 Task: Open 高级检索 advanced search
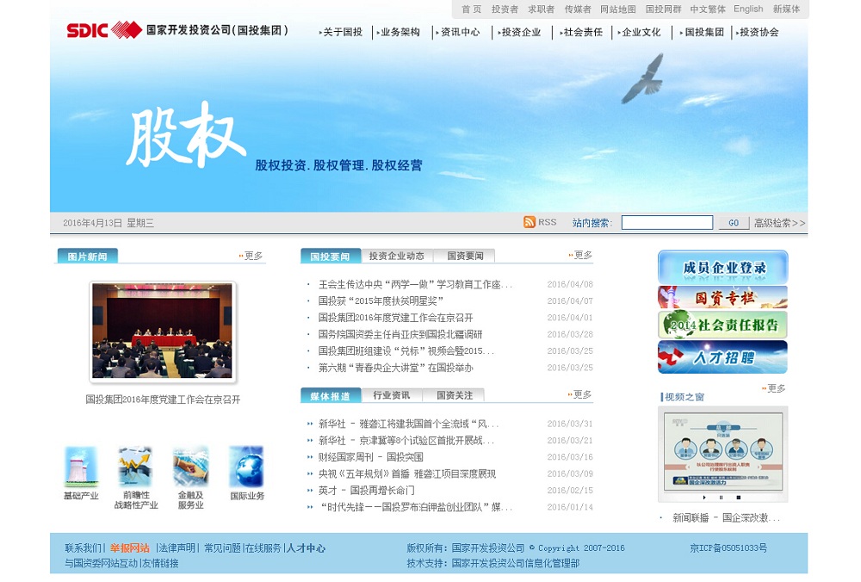[779, 223]
